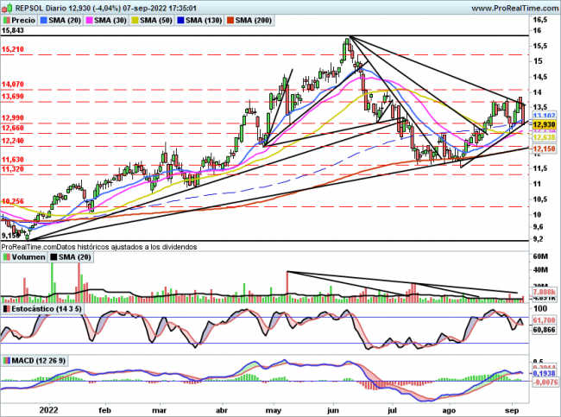Click the 14,070 red level label

pyautogui.click(x=13, y=85)
